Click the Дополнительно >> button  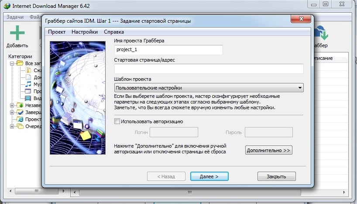[269, 150]
